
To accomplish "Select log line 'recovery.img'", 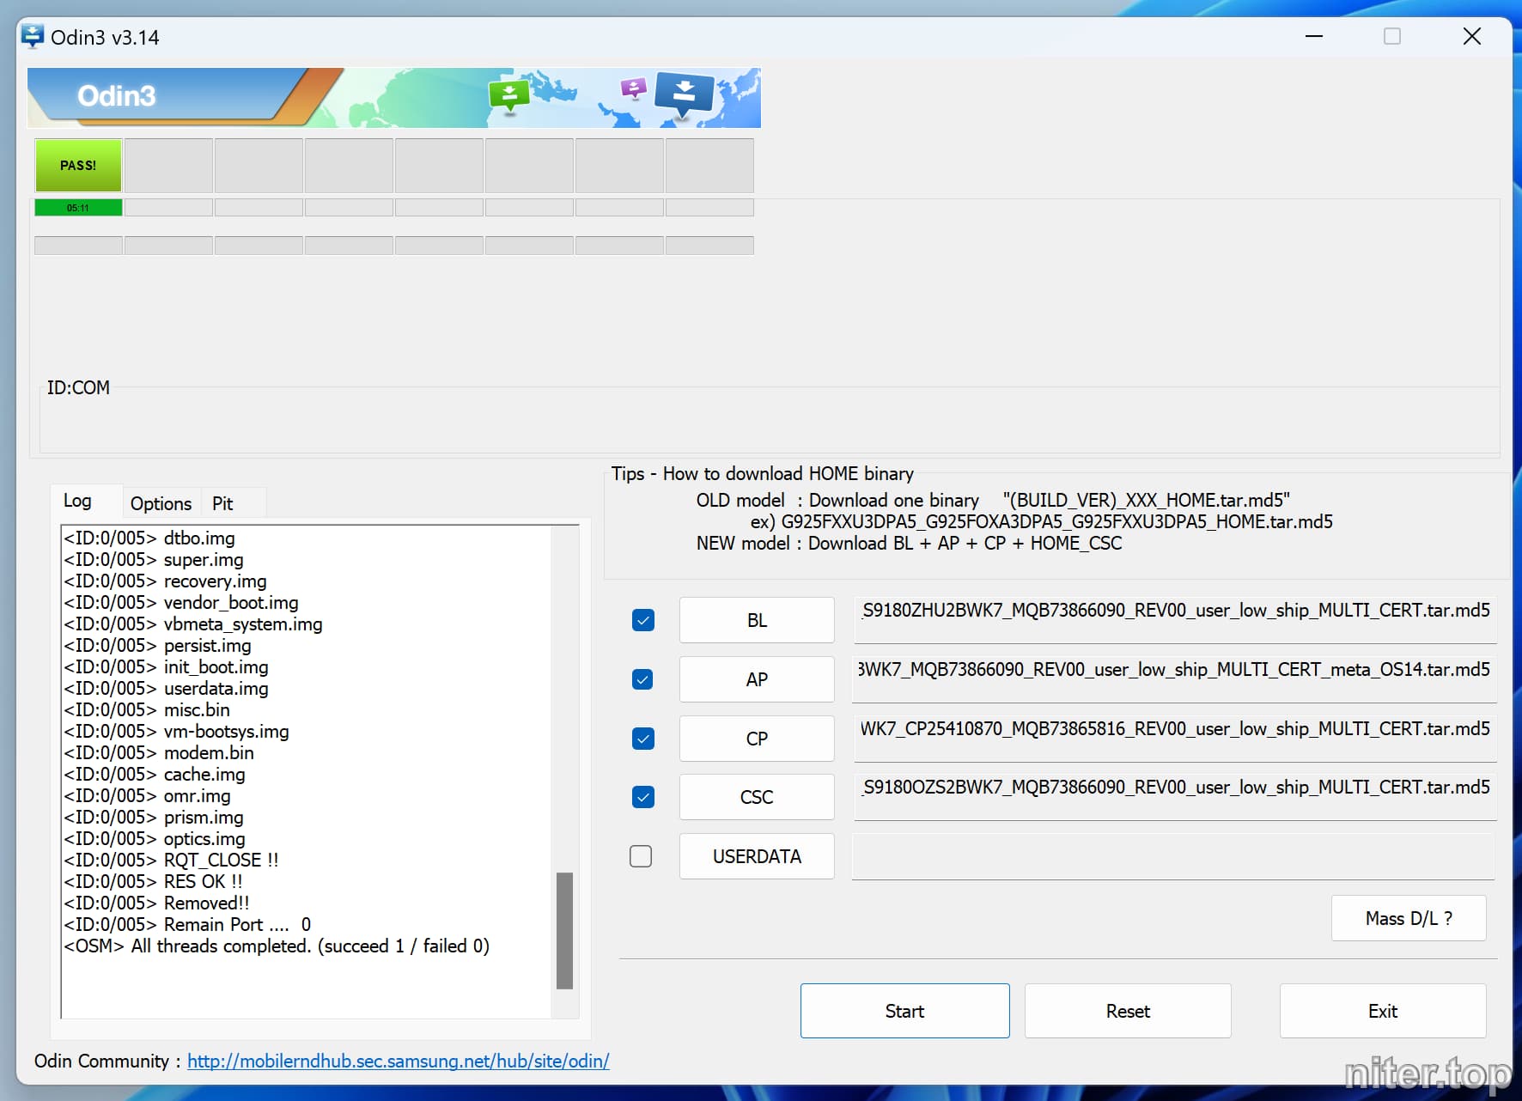I will coord(165,581).
